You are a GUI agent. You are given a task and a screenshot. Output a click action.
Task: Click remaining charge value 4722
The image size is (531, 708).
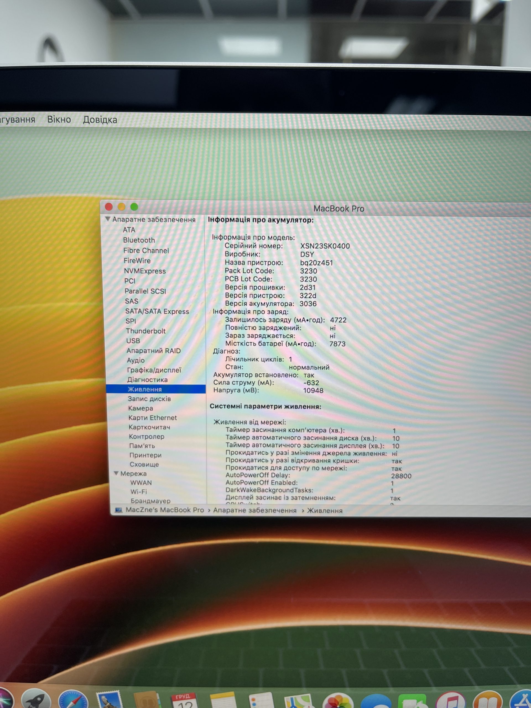(338, 320)
